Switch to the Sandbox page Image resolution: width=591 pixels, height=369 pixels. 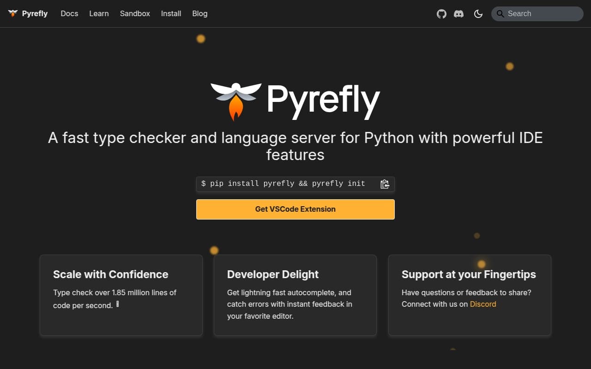pos(135,13)
